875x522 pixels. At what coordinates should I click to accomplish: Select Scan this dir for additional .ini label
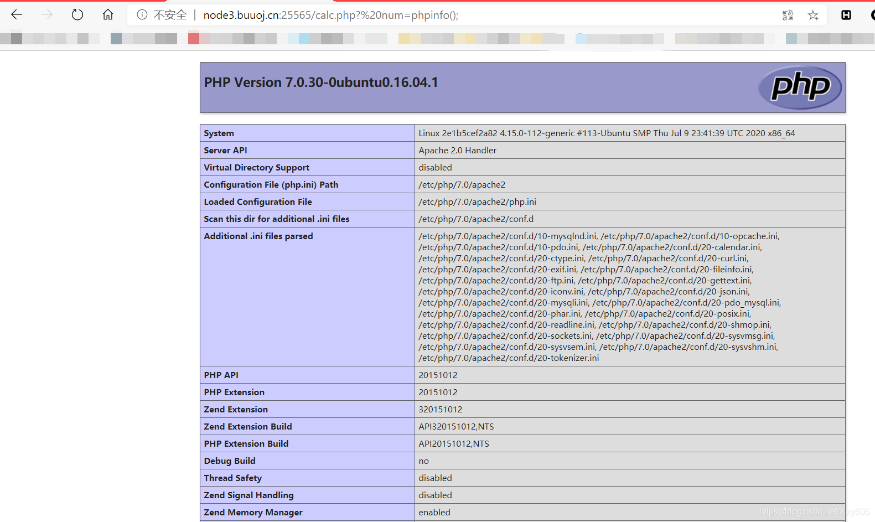tap(276, 219)
